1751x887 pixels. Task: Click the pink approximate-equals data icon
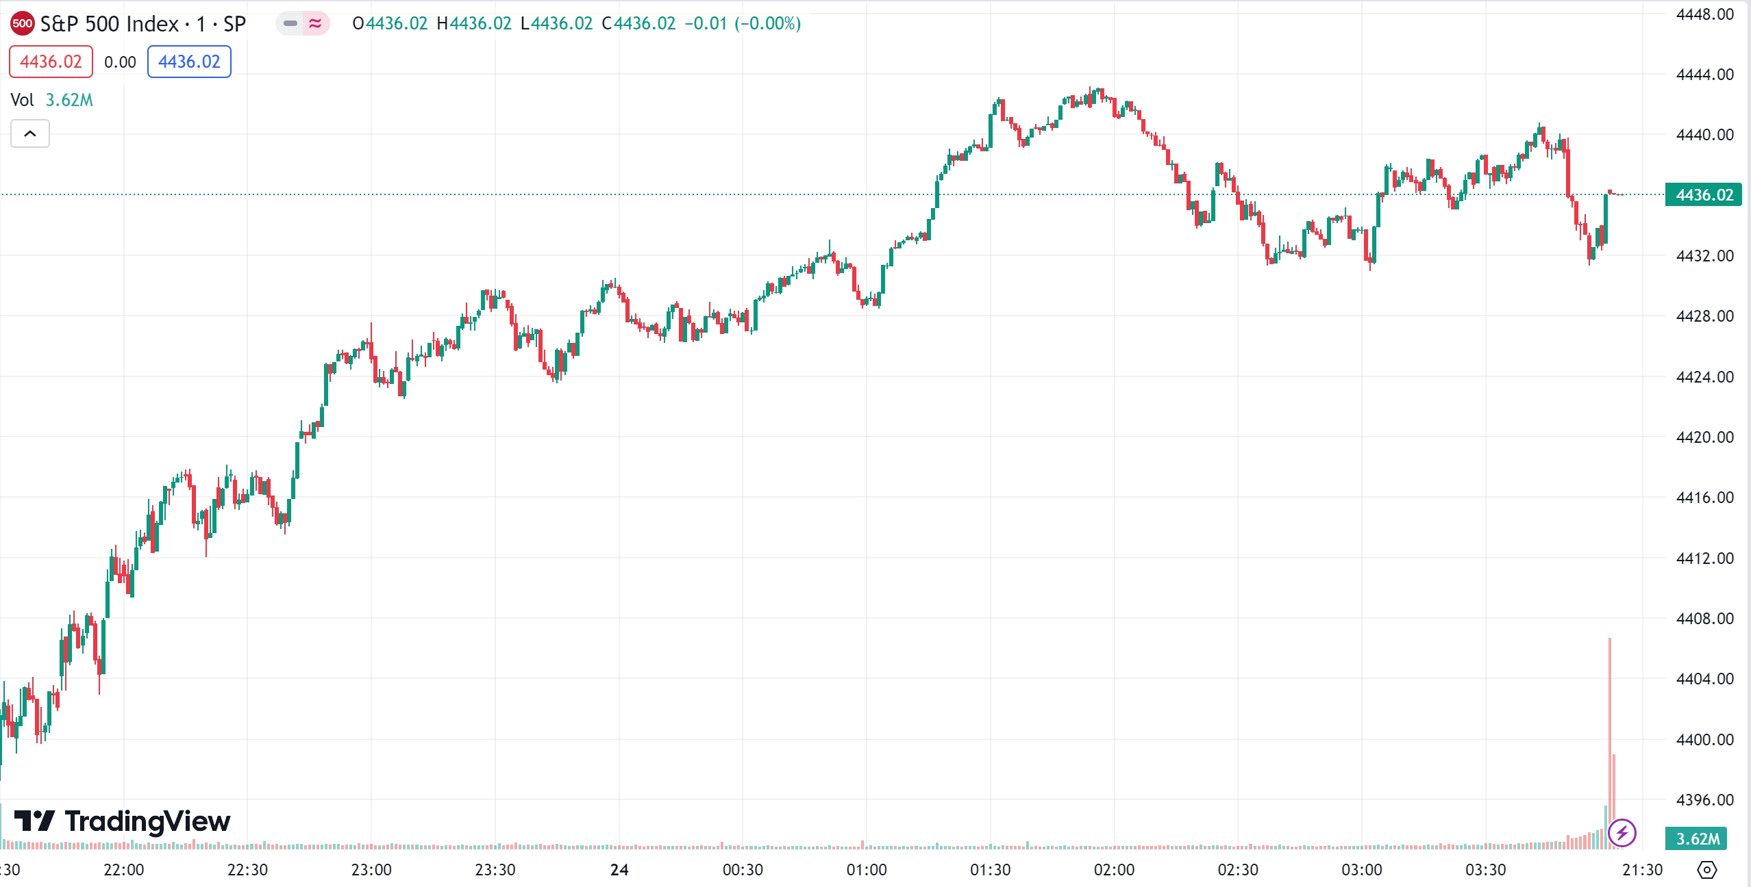[315, 23]
